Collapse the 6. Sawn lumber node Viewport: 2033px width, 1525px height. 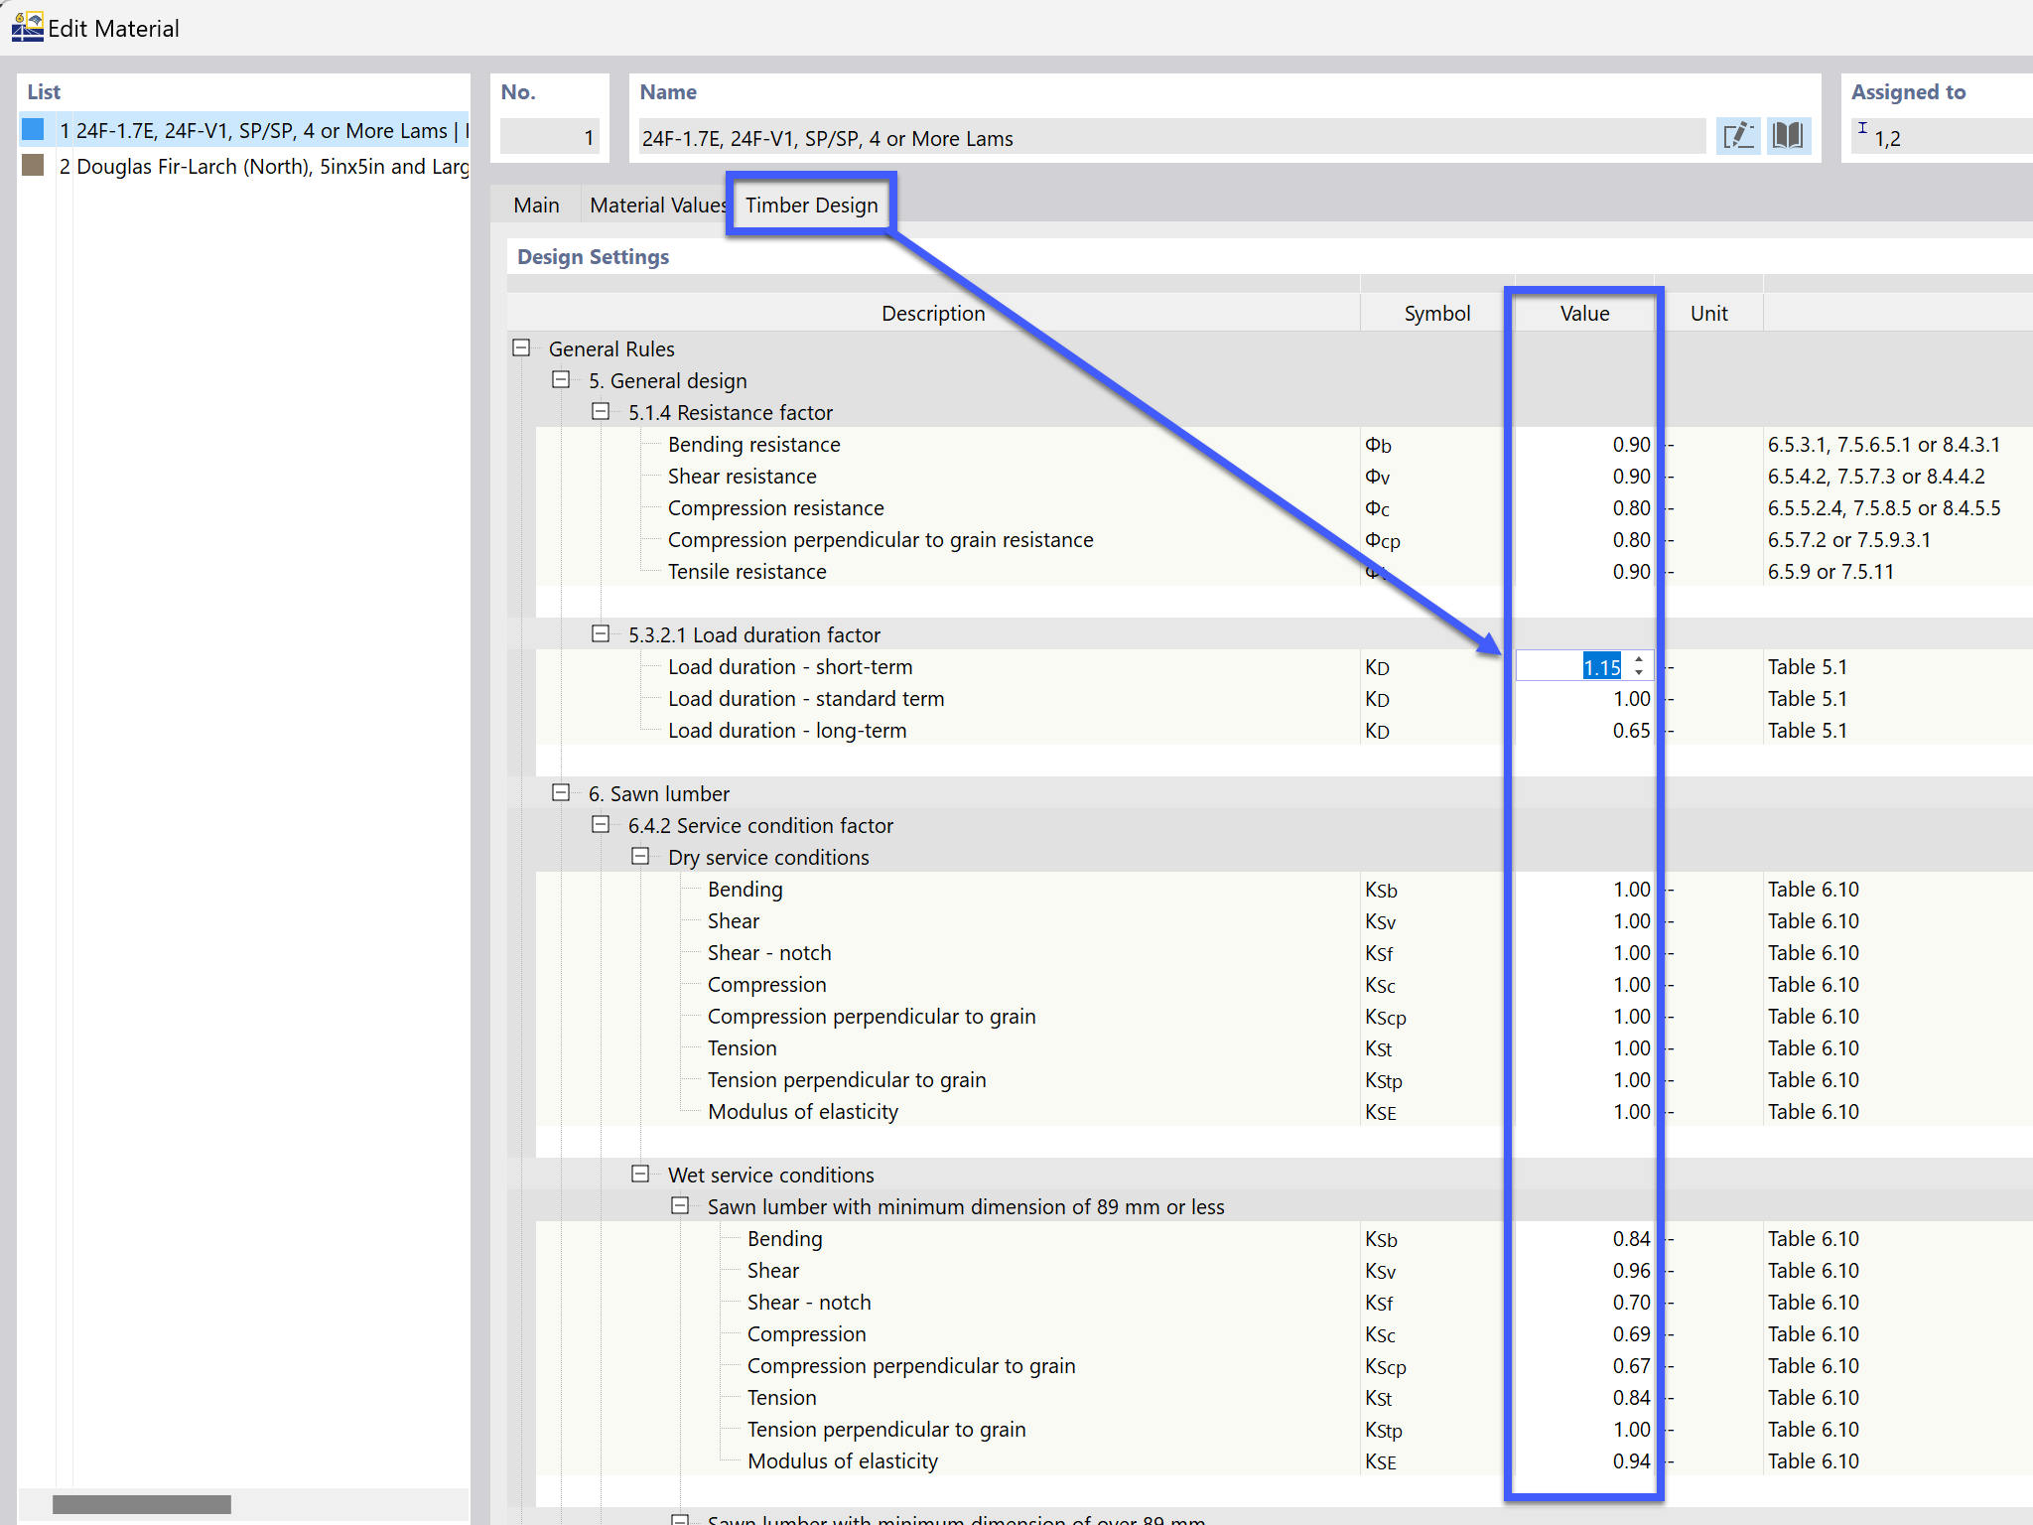click(561, 792)
